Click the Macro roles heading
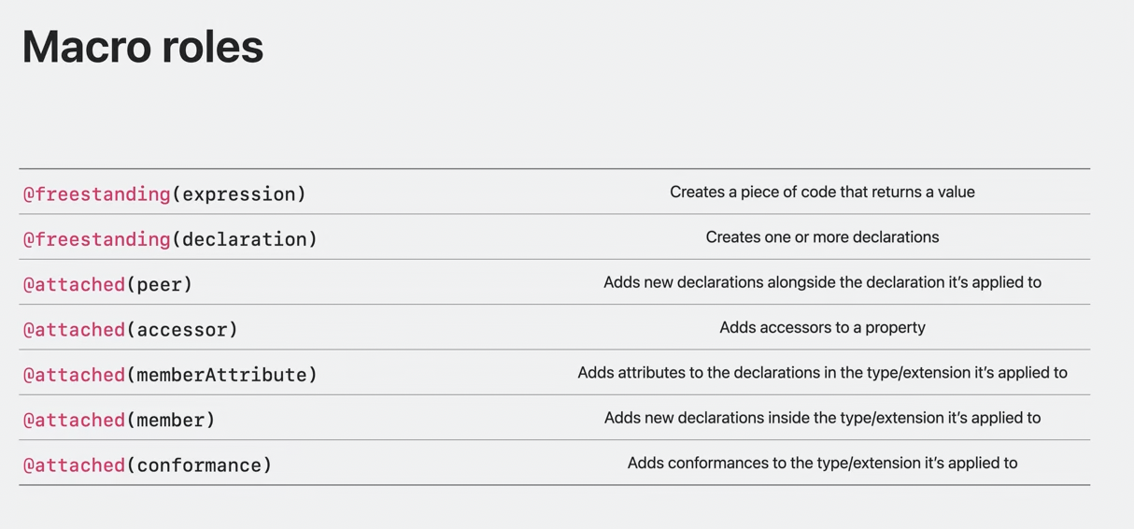Screen dimensions: 1134x529 (143, 47)
